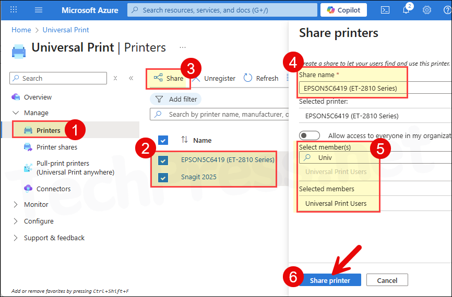Click the sidebar Search input
This screenshot has height=297, width=452.
tap(58, 78)
